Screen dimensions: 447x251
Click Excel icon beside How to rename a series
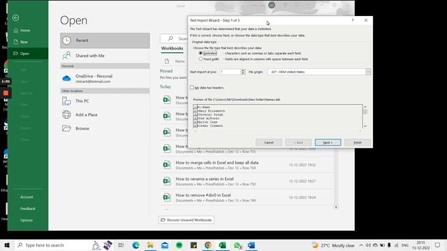pos(167,181)
